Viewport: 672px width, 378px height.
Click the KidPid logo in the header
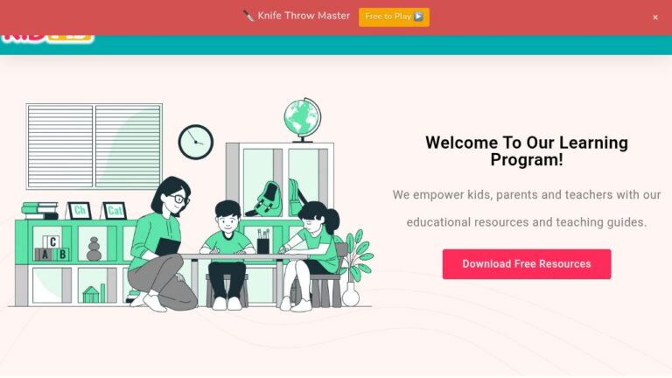point(47,38)
